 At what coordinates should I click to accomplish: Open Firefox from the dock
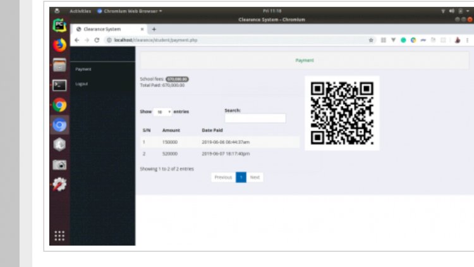[x=59, y=45]
